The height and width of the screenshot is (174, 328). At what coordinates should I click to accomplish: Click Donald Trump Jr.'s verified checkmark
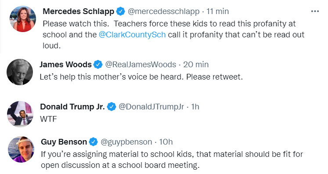(x=112, y=107)
